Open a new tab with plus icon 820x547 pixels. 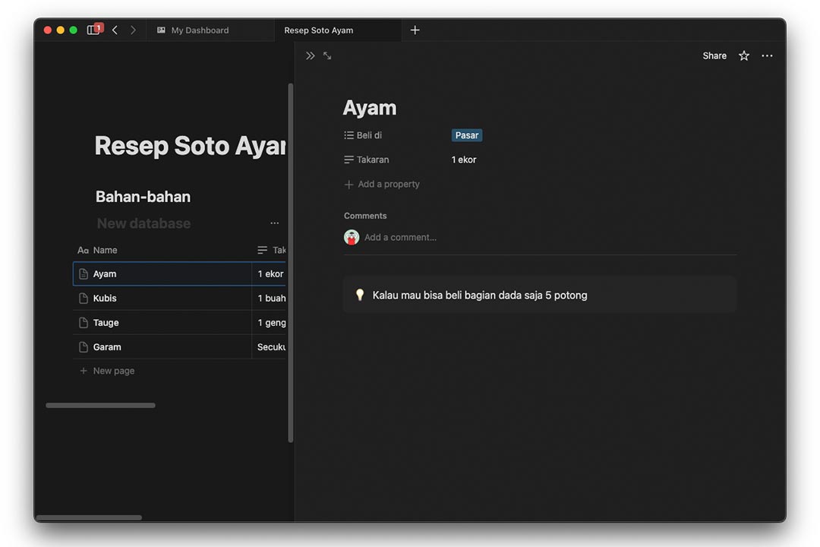(x=415, y=30)
